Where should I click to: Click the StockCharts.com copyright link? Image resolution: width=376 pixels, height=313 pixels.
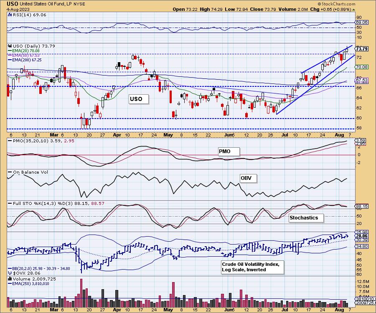tap(337, 4)
